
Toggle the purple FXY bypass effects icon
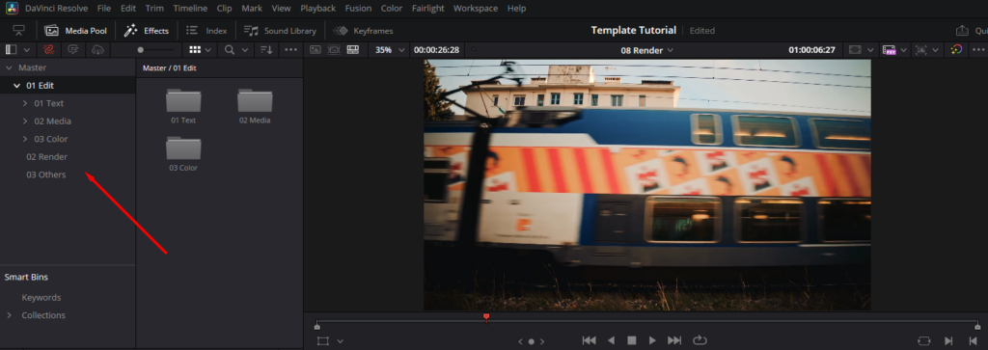[889, 49]
